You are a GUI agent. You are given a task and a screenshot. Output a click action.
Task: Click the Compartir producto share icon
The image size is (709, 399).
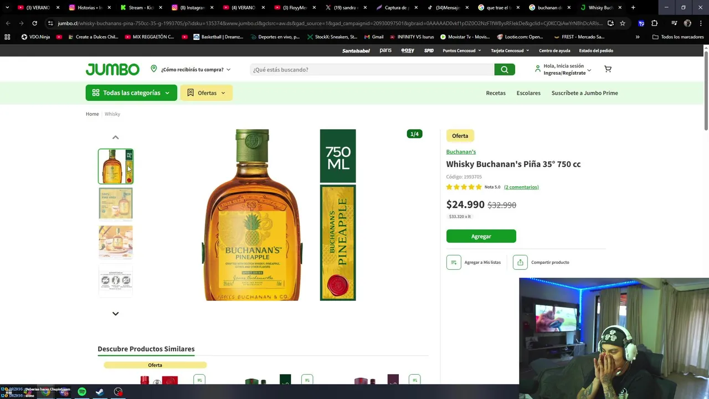pyautogui.click(x=520, y=262)
